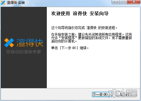
Task: Click the 渲得快 icon in the title bar
Action: pyautogui.click(x=3, y=3)
